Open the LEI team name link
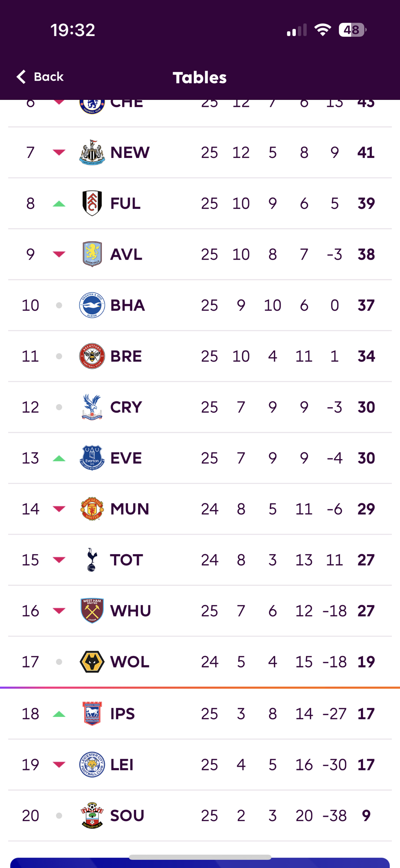Viewport: 400px width, 868px height. click(x=121, y=764)
